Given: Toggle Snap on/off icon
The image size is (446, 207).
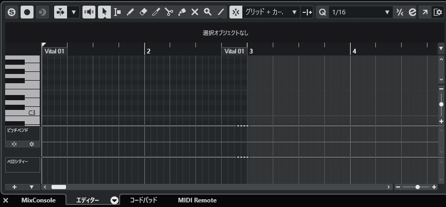Looking at the screenshot, I should click(x=236, y=12).
